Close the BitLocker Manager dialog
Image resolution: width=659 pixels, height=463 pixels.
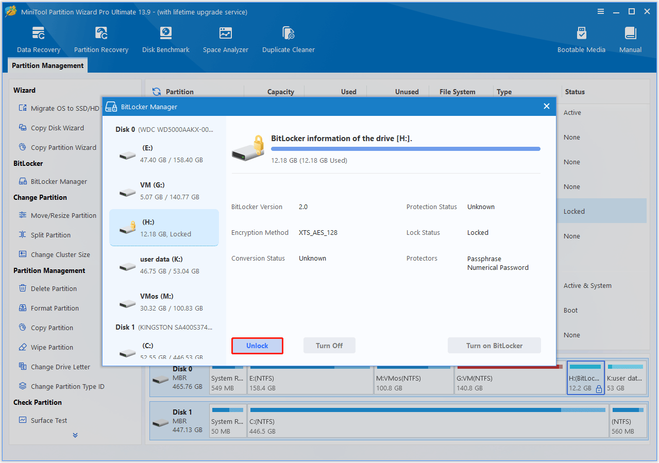pyautogui.click(x=547, y=106)
